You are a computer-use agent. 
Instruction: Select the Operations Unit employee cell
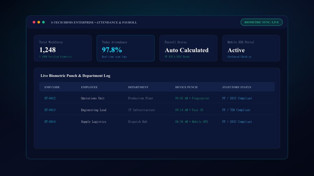93,98
